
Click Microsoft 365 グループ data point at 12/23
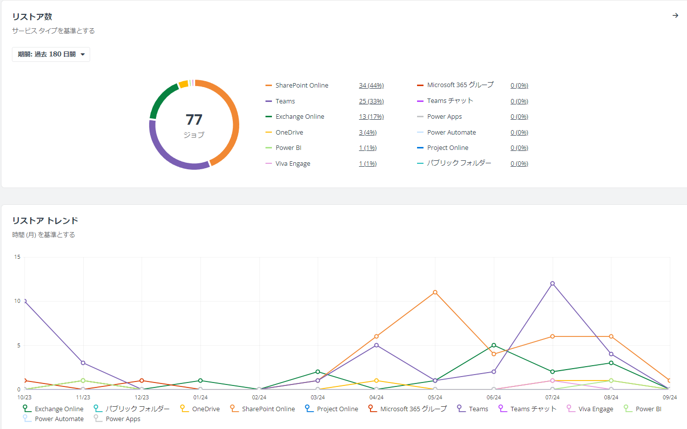(142, 381)
